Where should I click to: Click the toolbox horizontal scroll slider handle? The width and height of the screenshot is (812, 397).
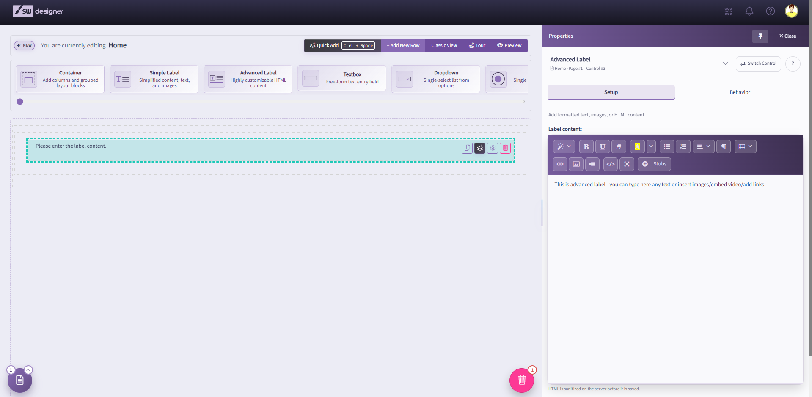click(x=20, y=102)
